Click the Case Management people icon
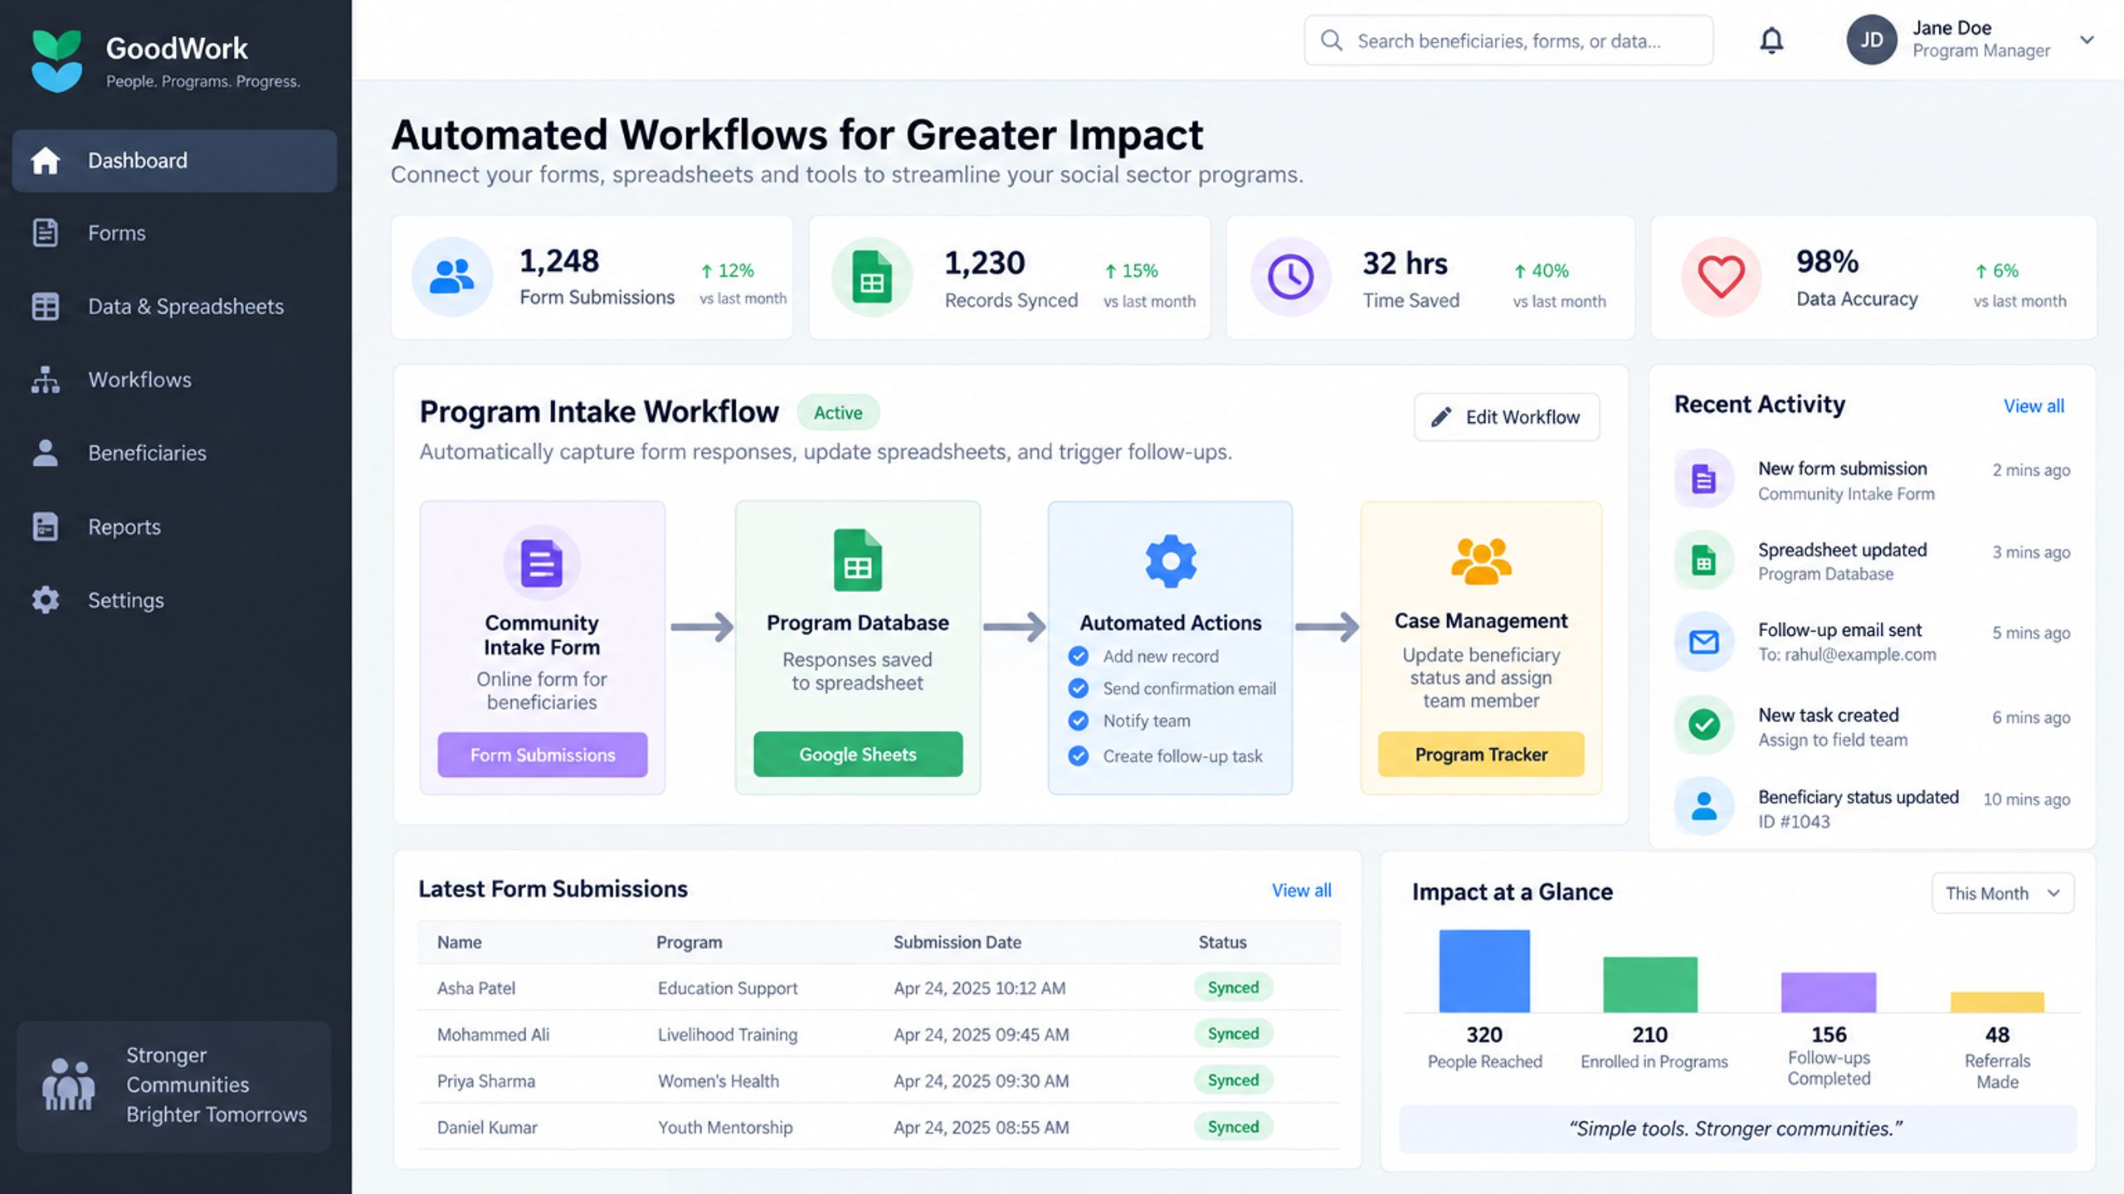This screenshot has width=2124, height=1194. coord(1481,561)
